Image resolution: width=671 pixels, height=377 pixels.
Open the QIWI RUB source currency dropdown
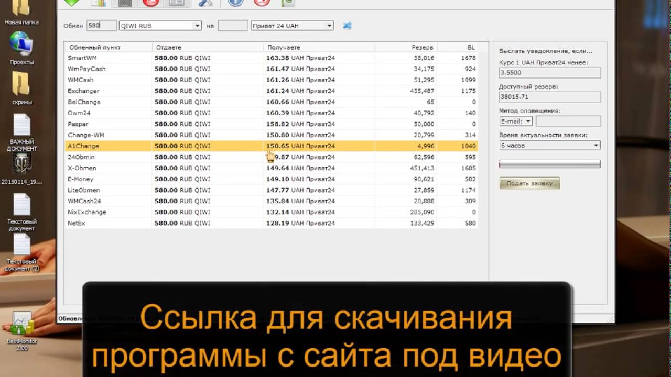click(x=160, y=26)
